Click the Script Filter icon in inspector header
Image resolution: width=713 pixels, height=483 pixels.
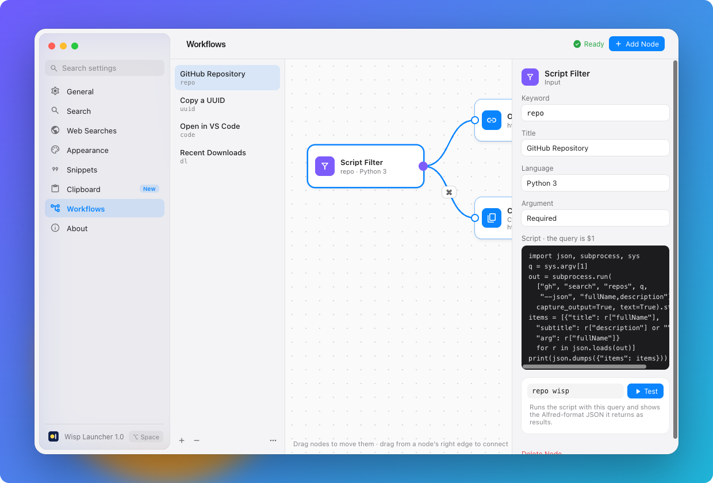tap(530, 77)
